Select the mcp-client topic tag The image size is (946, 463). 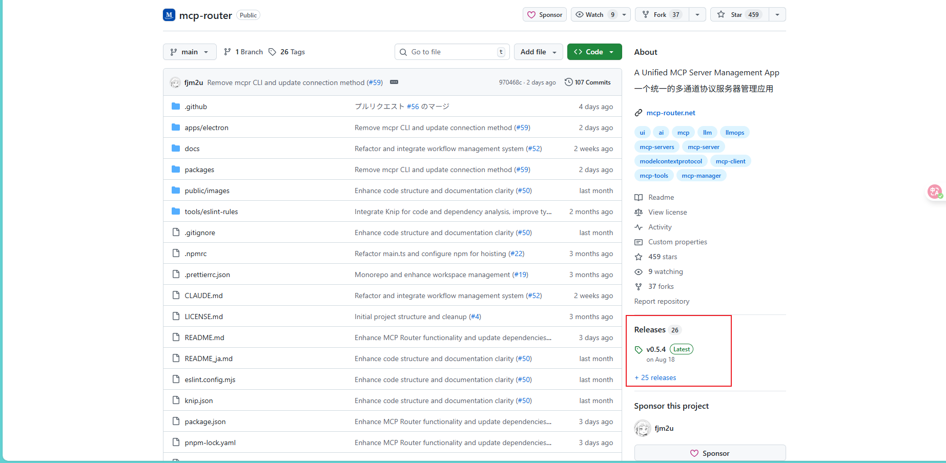(731, 161)
